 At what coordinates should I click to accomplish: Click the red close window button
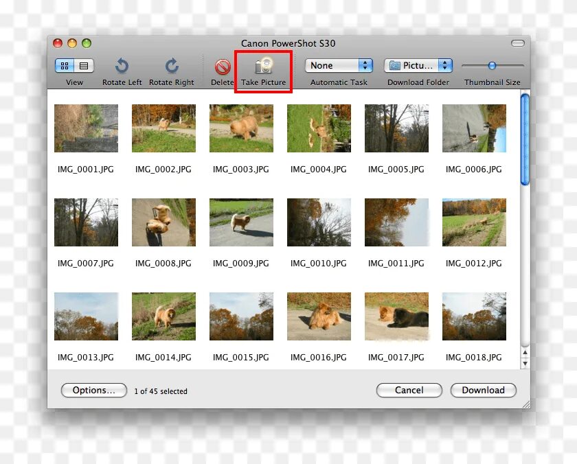(58, 43)
